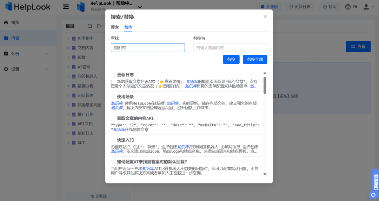Image resolution: width=379 pixels, height=201 pixels.
Task: Check the 更新日志 result checkbox
Action: [113, 75]
